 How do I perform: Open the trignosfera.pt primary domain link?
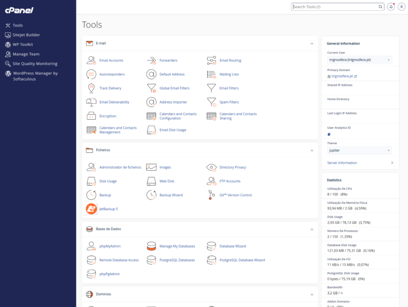coord(342,76)
